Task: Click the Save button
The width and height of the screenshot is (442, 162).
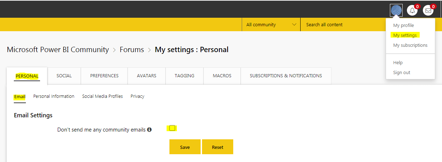Action: point(185,147)
